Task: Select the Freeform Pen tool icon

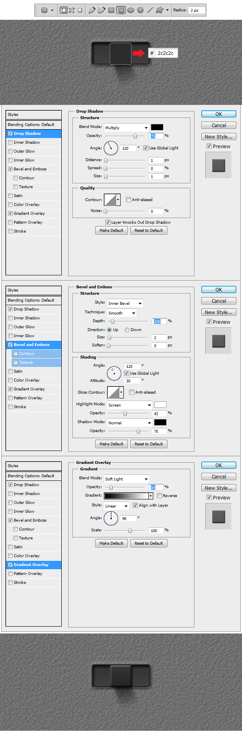Action: tap(101, 10)
